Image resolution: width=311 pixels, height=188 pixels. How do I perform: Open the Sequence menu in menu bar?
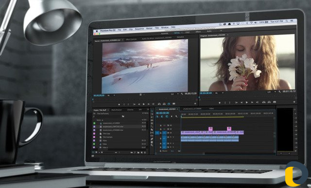click(x=139, y=29)
